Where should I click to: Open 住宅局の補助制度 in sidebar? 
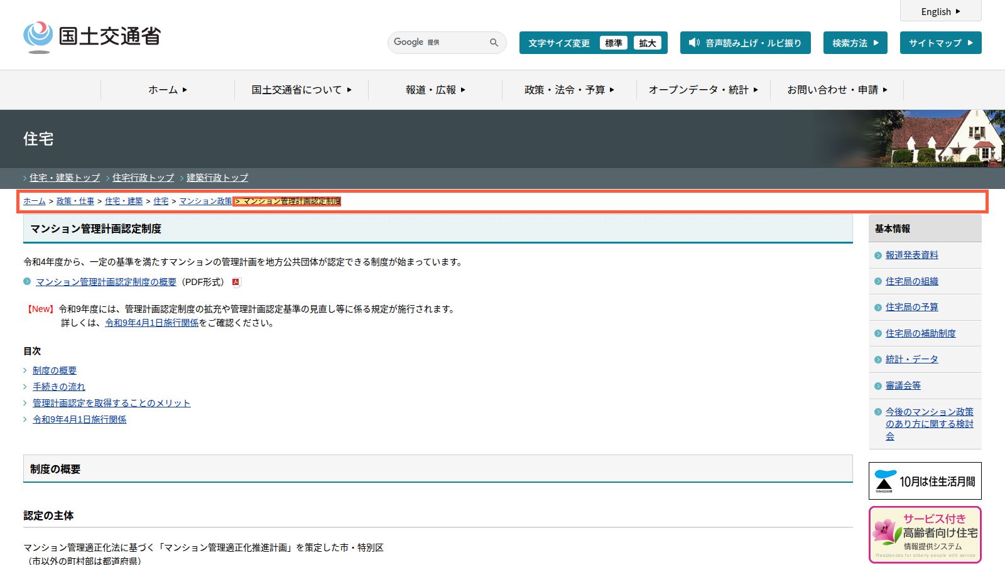point(921,333)
